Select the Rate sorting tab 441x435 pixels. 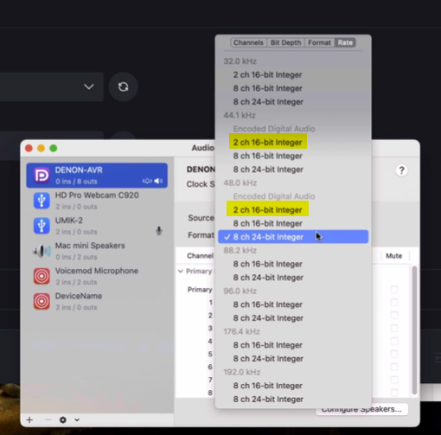click(x=345, y=42)
